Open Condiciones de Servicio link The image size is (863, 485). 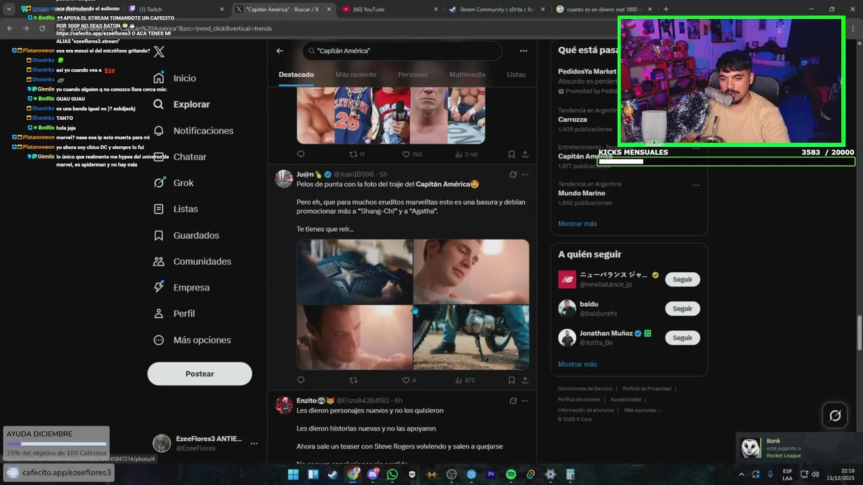click(x=585, y=389)
